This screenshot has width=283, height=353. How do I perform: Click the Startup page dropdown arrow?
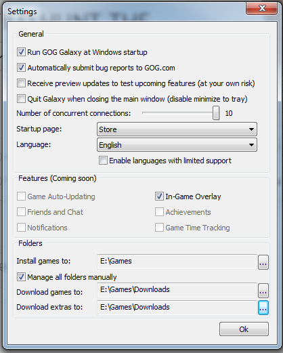click(x=251, y=129)
